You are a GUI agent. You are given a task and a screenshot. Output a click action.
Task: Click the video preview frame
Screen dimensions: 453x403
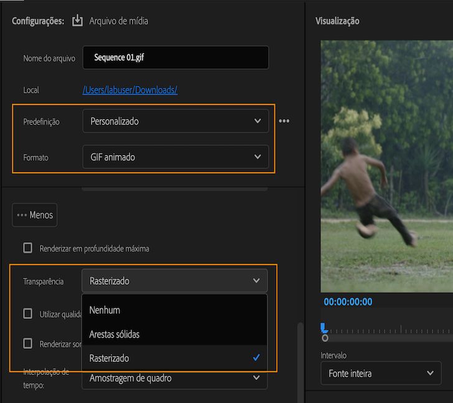[x=387, y=166]
